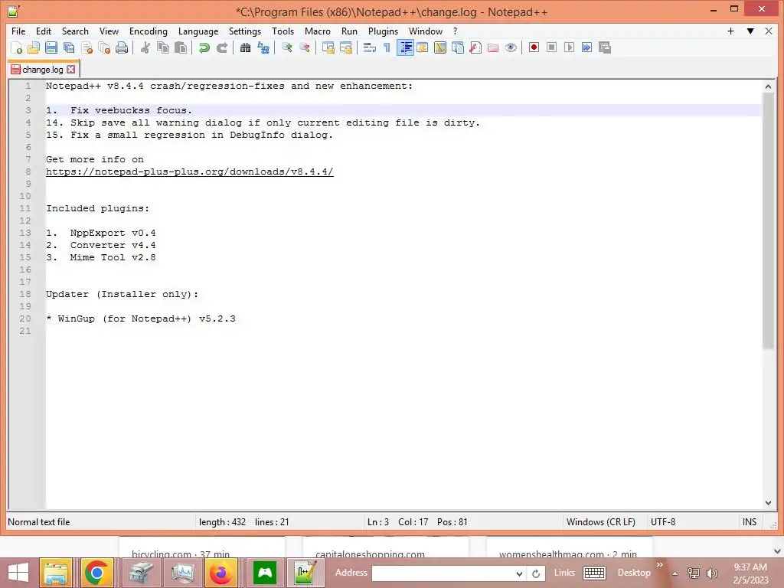Open Find with the binoculars icon
Viewport: 784px width, 588px height.
point(245,47)
